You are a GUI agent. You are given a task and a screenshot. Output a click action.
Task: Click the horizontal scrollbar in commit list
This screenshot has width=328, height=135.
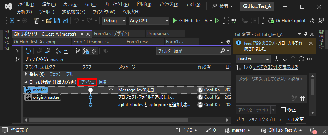click(108, 120)
